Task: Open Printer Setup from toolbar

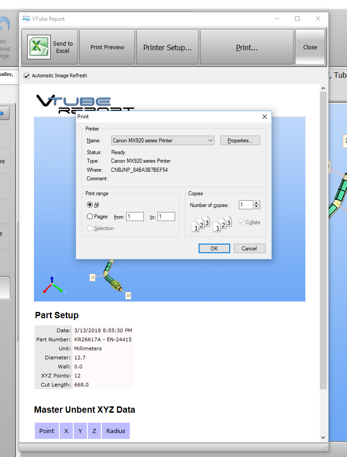Action: click(167, 47)
